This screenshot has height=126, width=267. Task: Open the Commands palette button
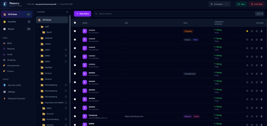pyautogui.click(x=220, y=4)
